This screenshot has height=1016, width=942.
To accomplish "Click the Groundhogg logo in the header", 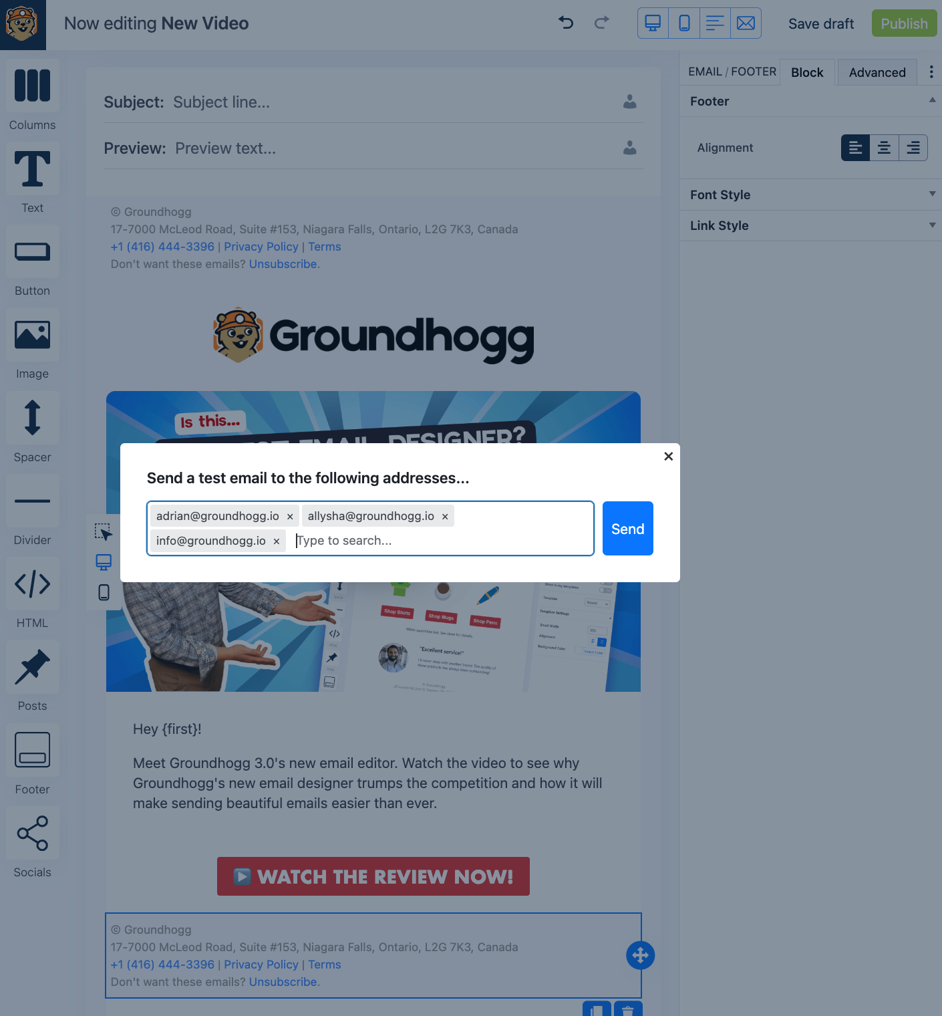I will click(23, 25).
